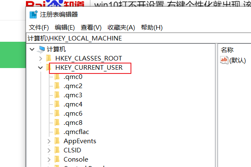
Task: Click the HKEY_CLASSES_ROOT folder icon
Action: tap(49, 58)
